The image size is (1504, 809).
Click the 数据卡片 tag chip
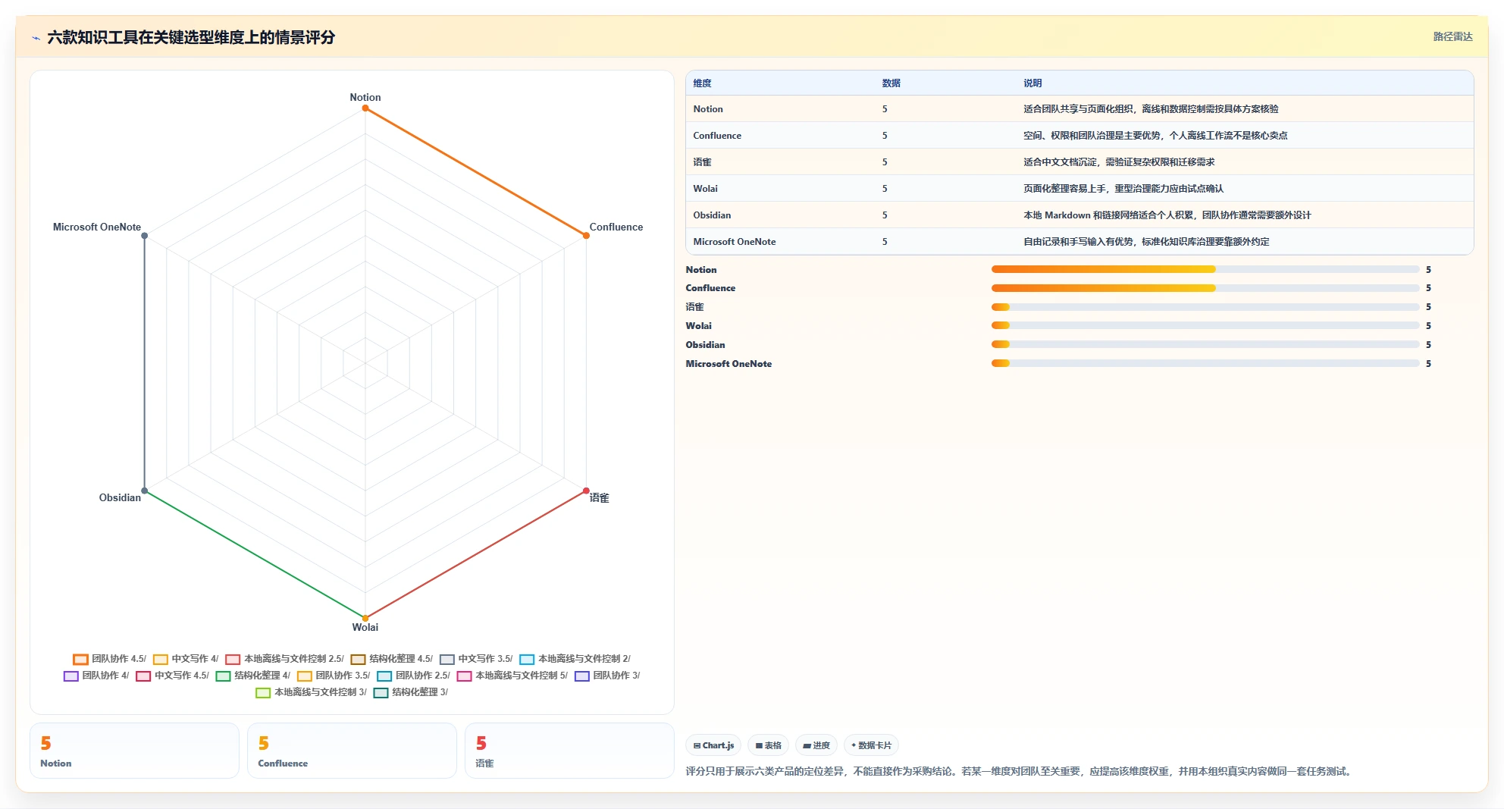[871, 745]
